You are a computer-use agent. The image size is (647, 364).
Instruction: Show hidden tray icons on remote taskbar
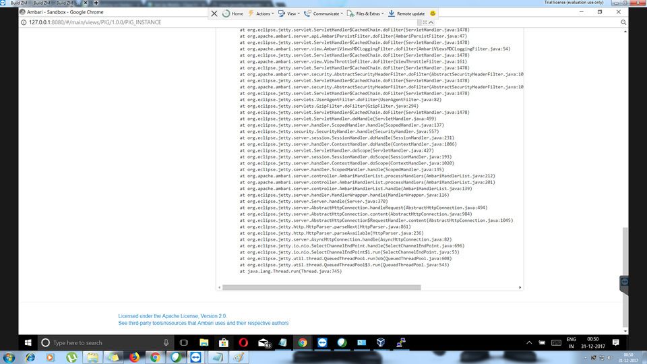click(x=529, y=342)
